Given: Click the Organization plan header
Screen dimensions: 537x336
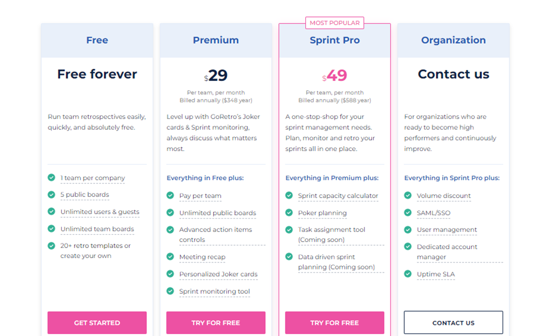Looking at the screenshot, I should click(x=453, y=40).
